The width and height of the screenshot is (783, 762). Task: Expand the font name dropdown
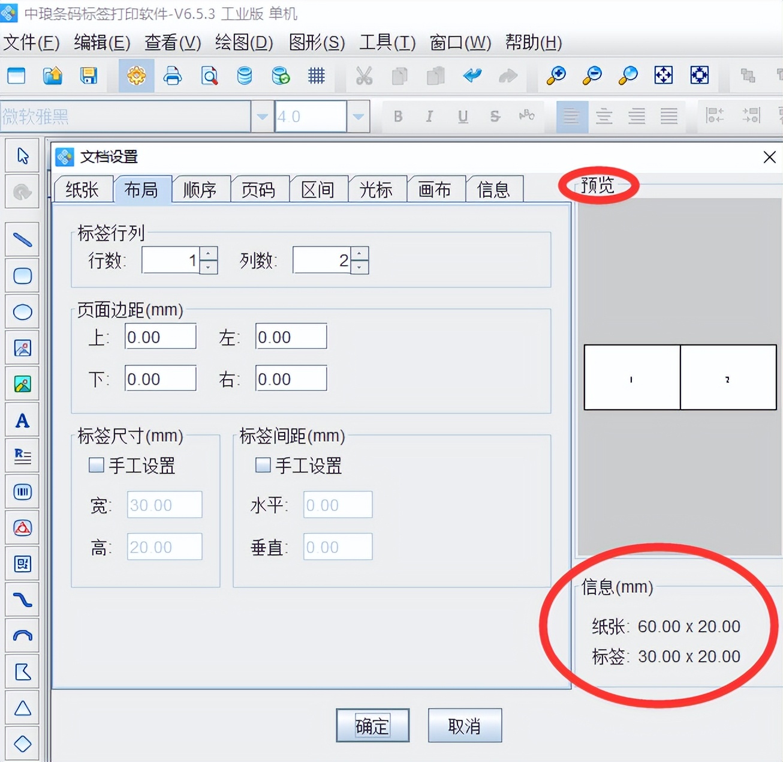[262, 116]
